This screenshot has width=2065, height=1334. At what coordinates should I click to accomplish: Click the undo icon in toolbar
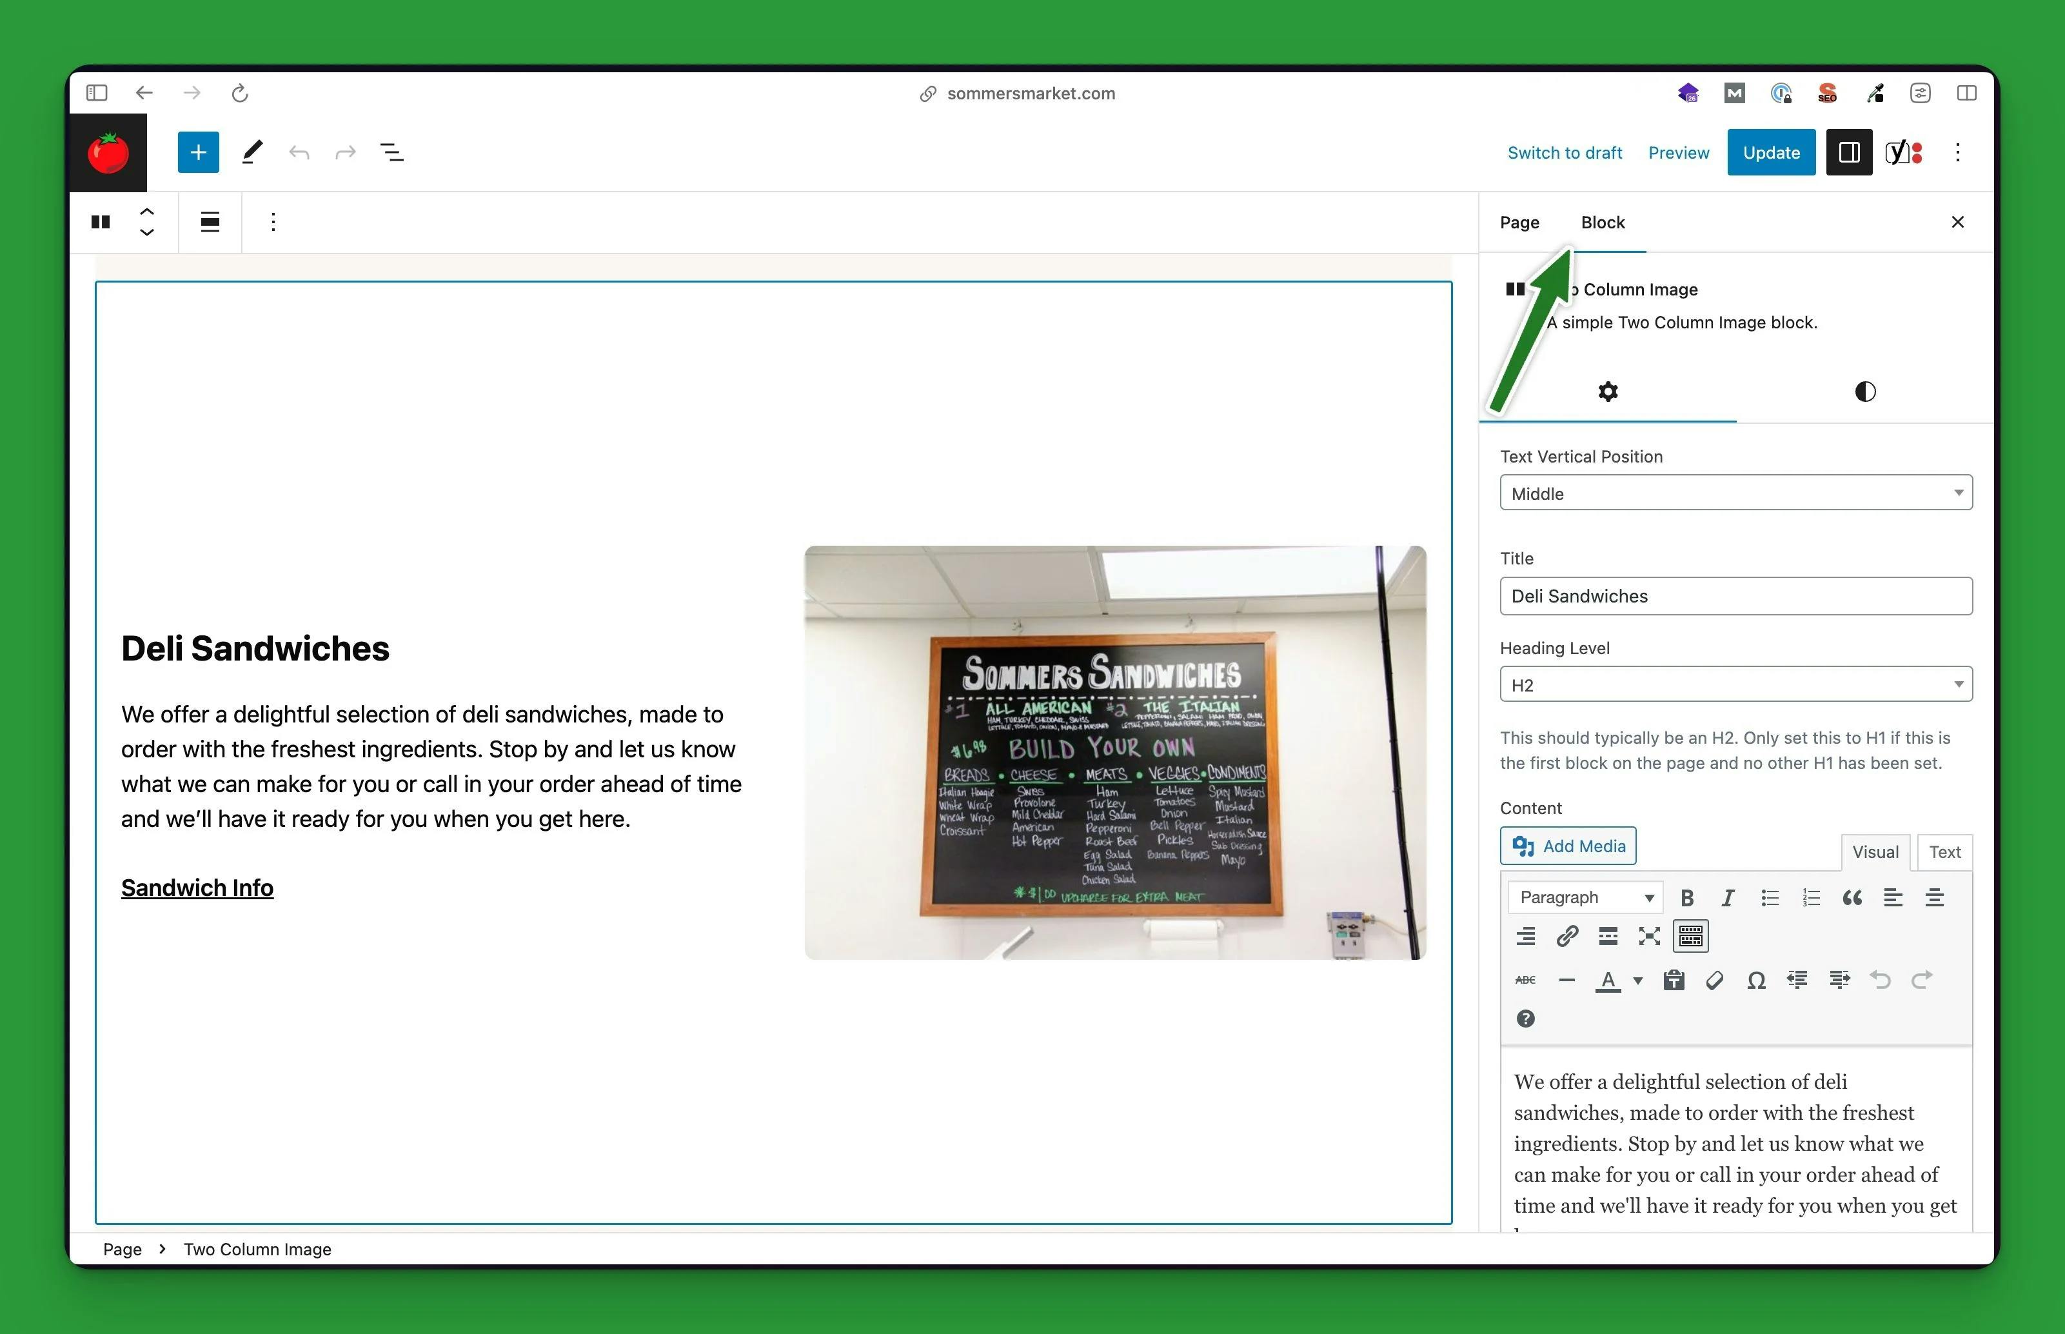(x=298, y=152)
